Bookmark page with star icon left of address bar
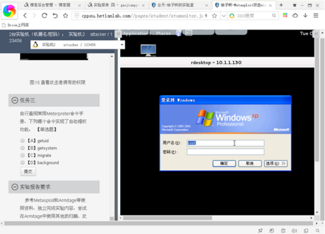This screenshot has width=325, height=234. click(x=65, y=16)
